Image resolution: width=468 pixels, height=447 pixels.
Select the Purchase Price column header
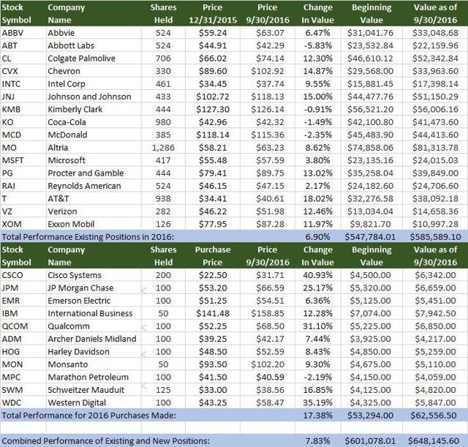[213, 256]
